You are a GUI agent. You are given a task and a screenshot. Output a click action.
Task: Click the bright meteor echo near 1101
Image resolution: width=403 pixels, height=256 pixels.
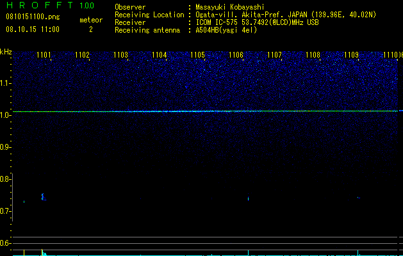click(x=44, y=197)
